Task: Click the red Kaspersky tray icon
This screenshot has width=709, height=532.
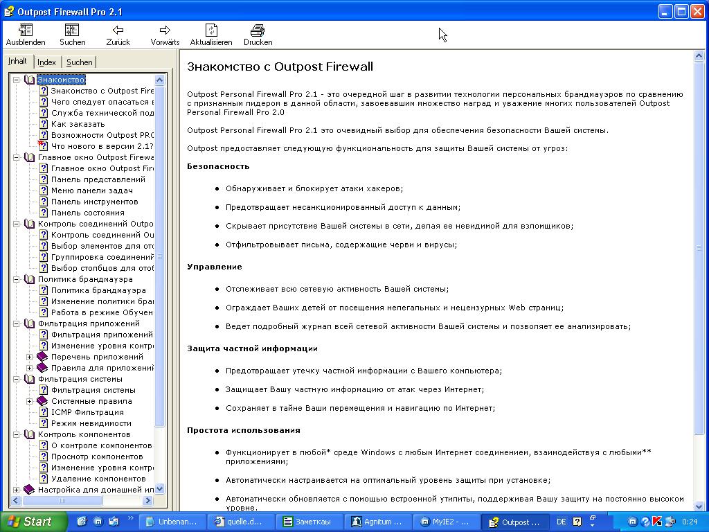Action: (658, 522)
